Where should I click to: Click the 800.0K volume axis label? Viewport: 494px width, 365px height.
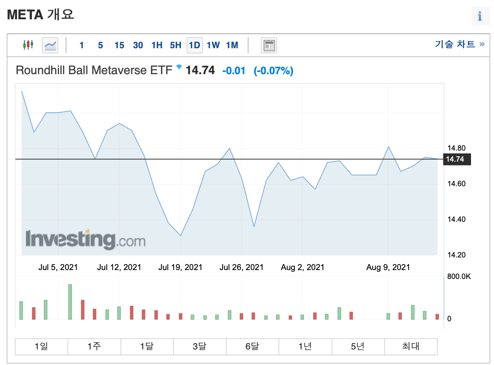(x=459, y=276)
